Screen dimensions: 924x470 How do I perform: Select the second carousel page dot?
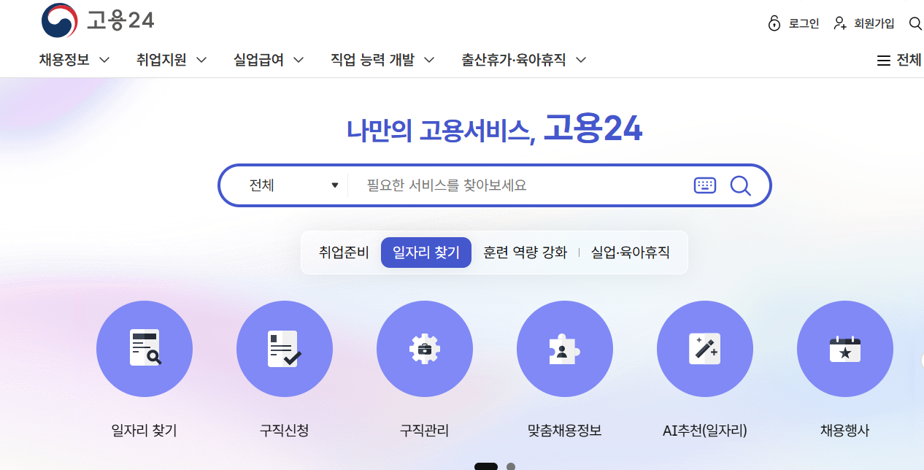point(511,466)
